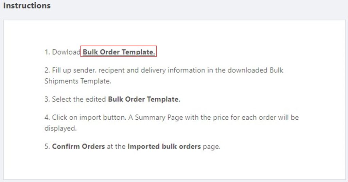348x182 pixels.
Task: Click the bold Confirm Orders text
Action: tap(79, 146)
